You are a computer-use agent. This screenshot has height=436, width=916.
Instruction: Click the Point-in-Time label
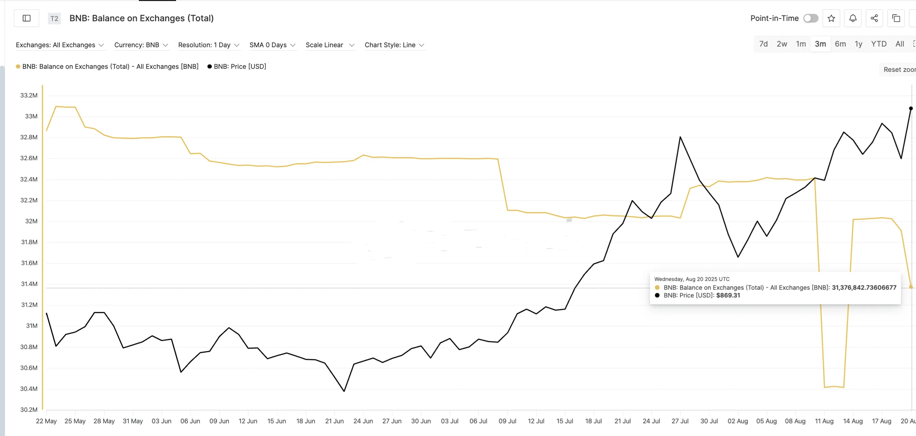(x=774, y=18)
